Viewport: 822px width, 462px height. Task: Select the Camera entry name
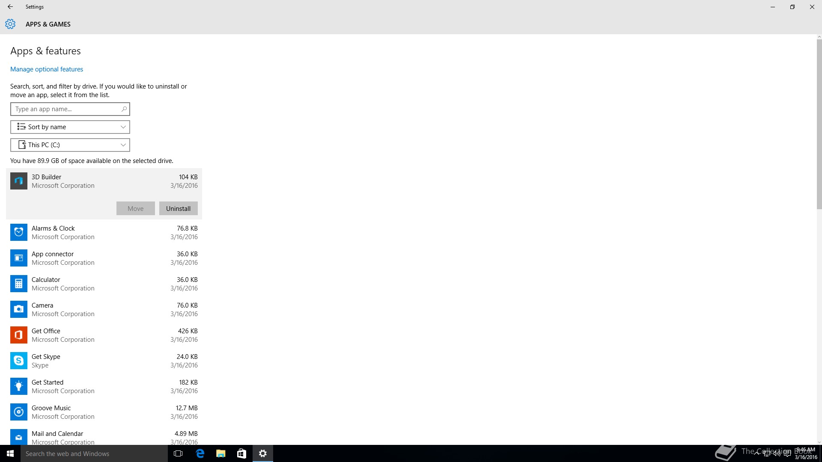(42, 305)
